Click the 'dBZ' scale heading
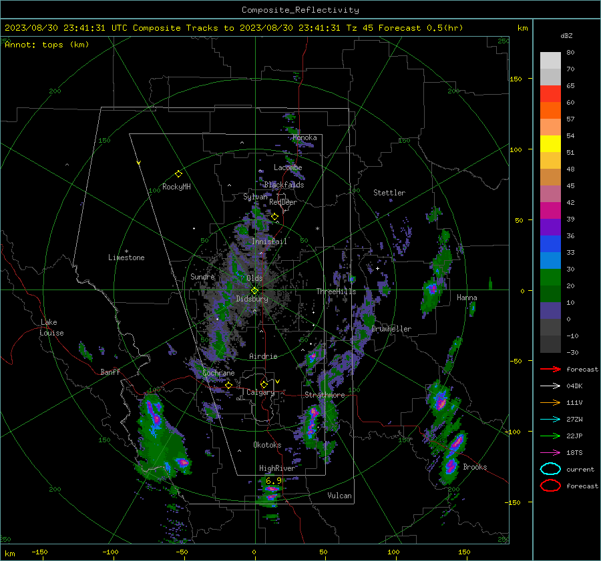This screenshot has height=561, width=601. (566, 35)
